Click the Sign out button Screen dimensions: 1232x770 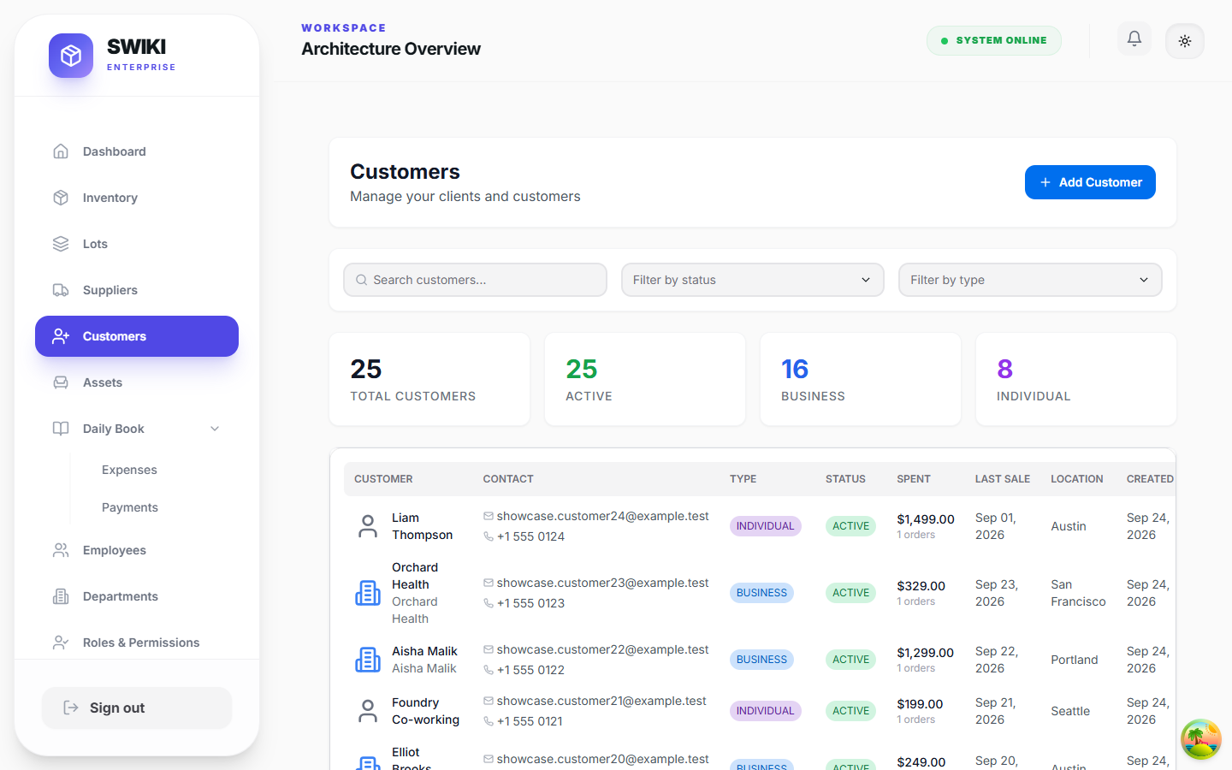tap(137, 708)
